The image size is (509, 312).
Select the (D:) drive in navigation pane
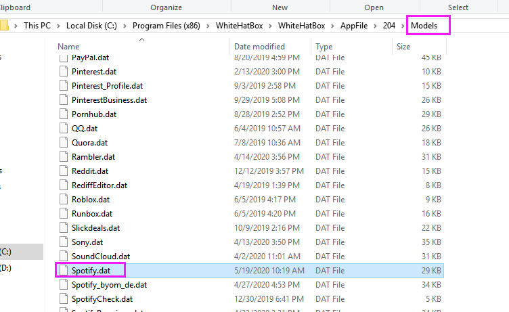pos(5,268)
